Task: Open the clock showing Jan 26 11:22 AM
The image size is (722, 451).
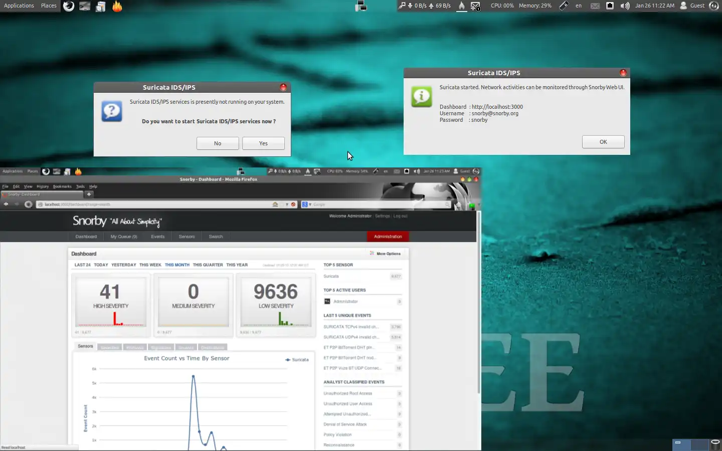Action: [654, 6]
